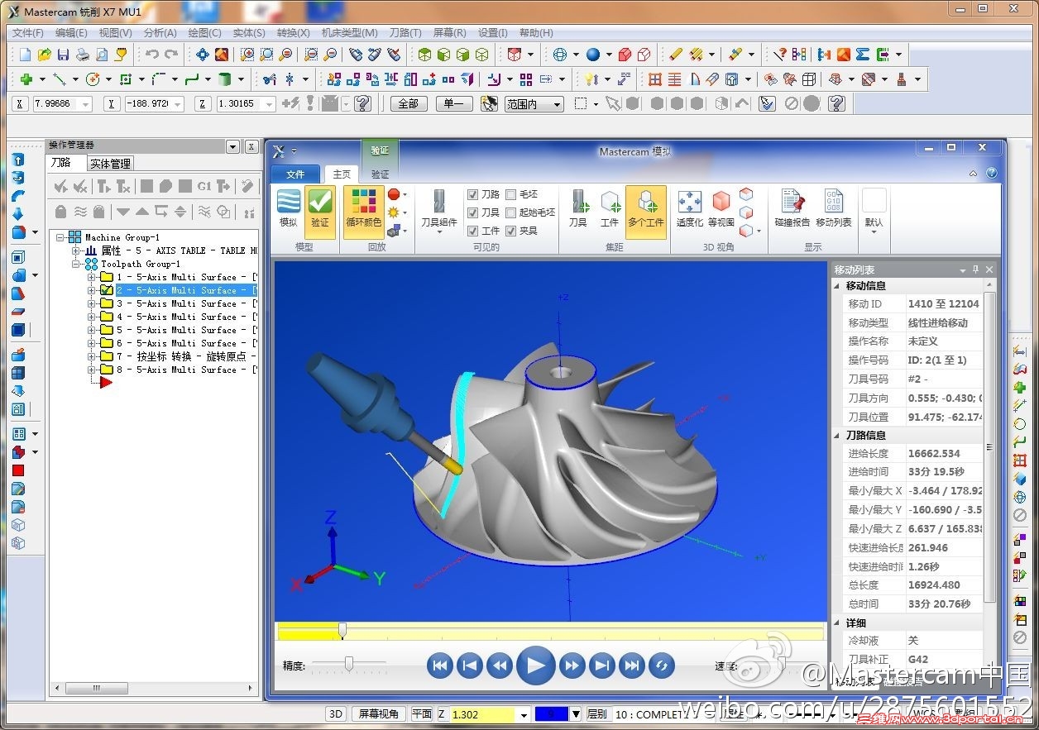This screenshot has width=1039, height=730.
Task: Enable the 起始毛坯 initial stock checkbox
Action: pos(511,212)
